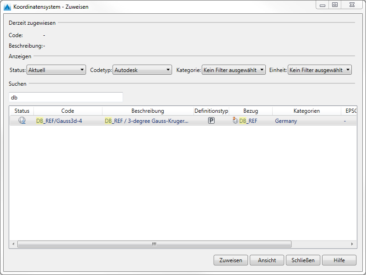Screen dimensions: 366x275
Task: Sort by the Beschreibung column header
Action: 147,111
